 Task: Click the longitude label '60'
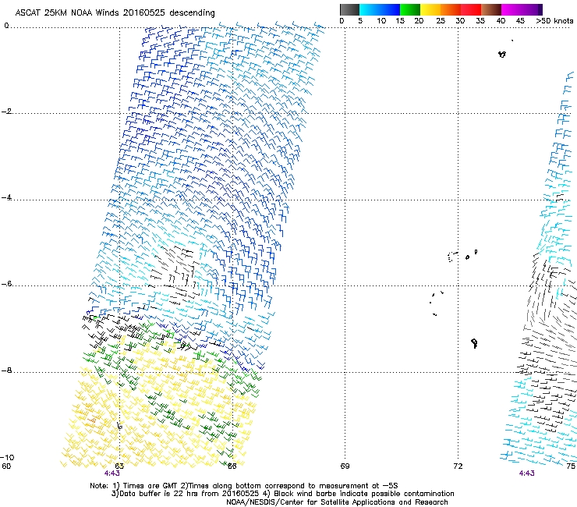pos(6,466)
